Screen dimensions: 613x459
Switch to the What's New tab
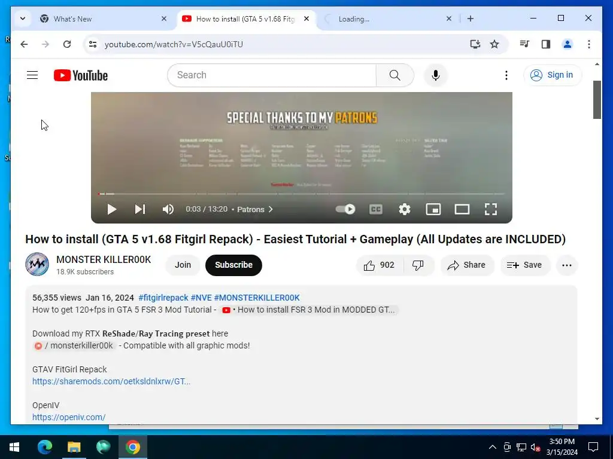tap(104, 19)
